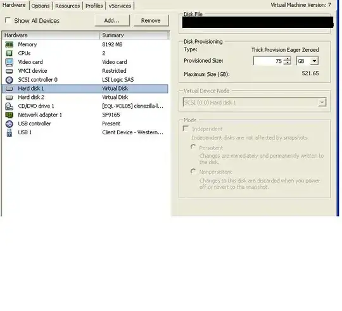Open the GB size unit dropdown
342x311 pixels.
click(307, 61)
